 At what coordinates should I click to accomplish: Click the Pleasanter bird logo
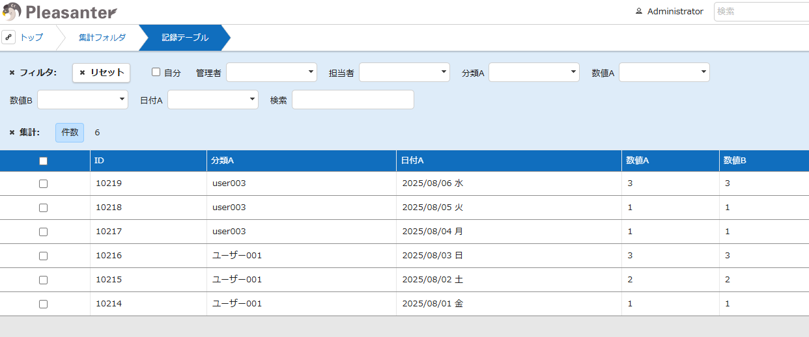click(11, 11)
